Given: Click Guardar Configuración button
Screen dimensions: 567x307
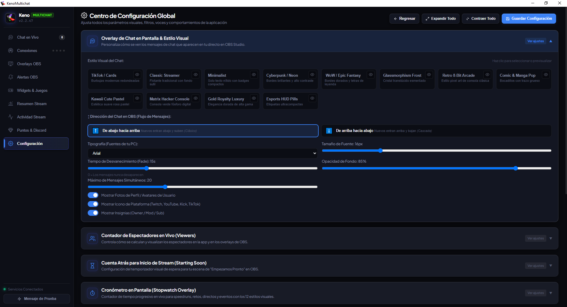Looking at the screenshot, I should coord(529,19).
